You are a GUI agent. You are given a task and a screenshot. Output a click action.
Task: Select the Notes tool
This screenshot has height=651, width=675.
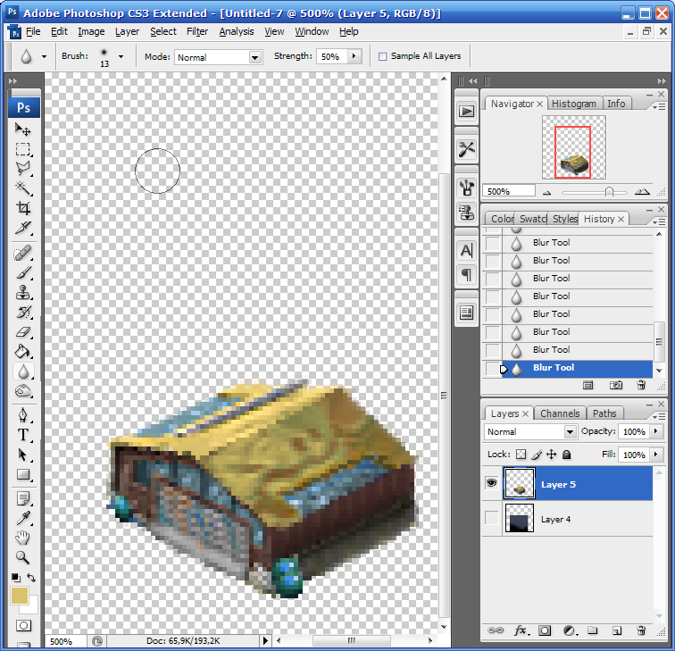[x=23, y=499]
